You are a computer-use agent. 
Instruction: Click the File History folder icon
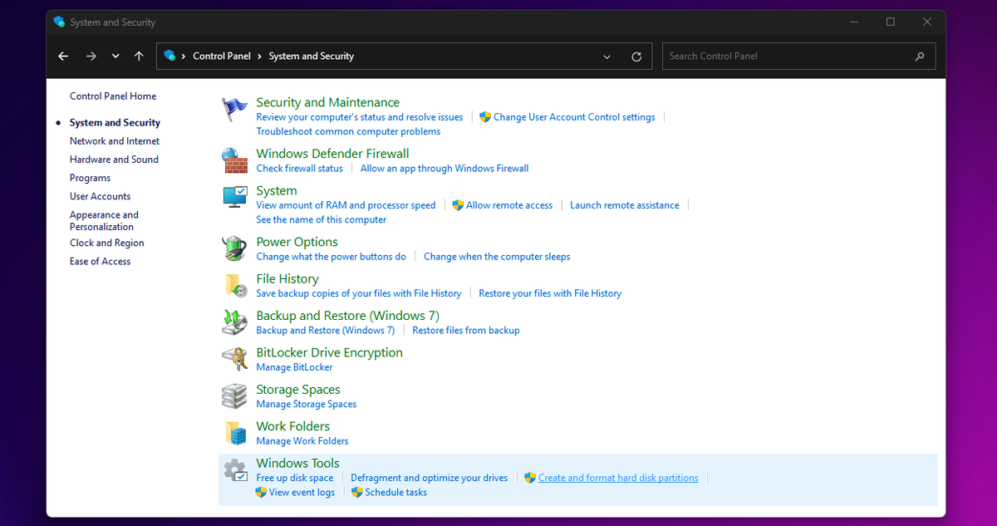pyautogui.click(x=235, y=285)
